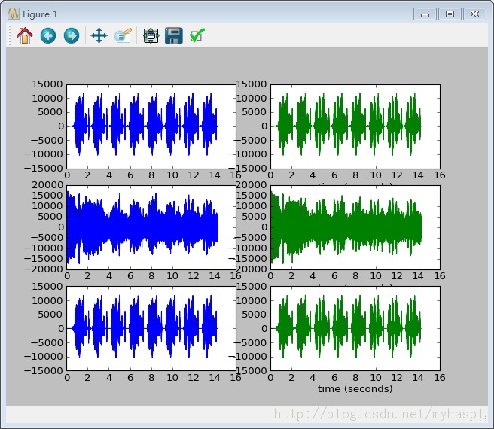Viewport: 494px width, 429px height.
Task: Click the top-left blue waveform plot
Action: pos(151,126)
